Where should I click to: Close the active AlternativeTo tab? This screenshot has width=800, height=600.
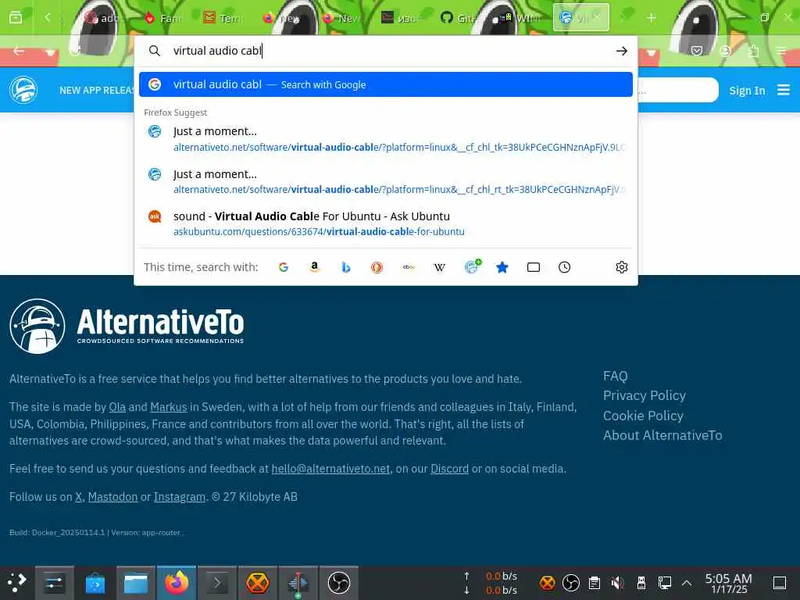596,17
